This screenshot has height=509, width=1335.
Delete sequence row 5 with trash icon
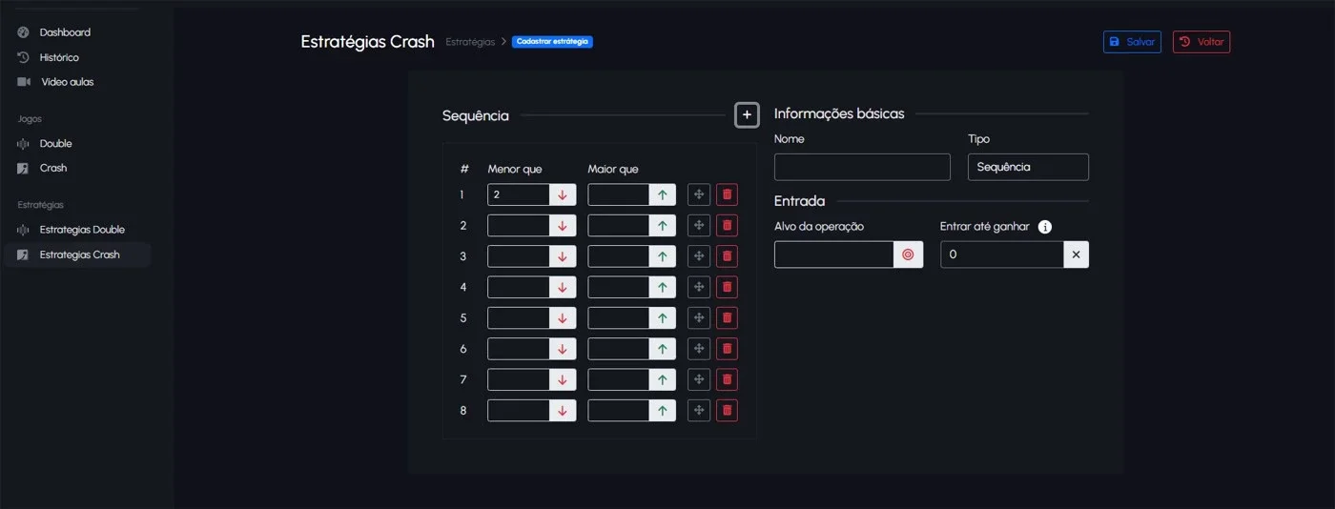pos(728,318)
